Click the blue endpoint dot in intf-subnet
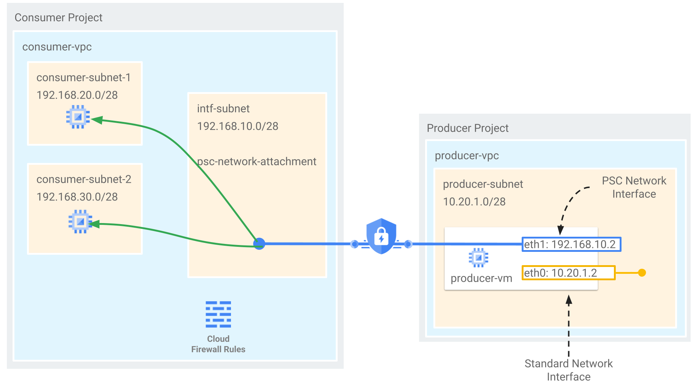This screenshot has height=390, width=695. click(x=259, y=244)
